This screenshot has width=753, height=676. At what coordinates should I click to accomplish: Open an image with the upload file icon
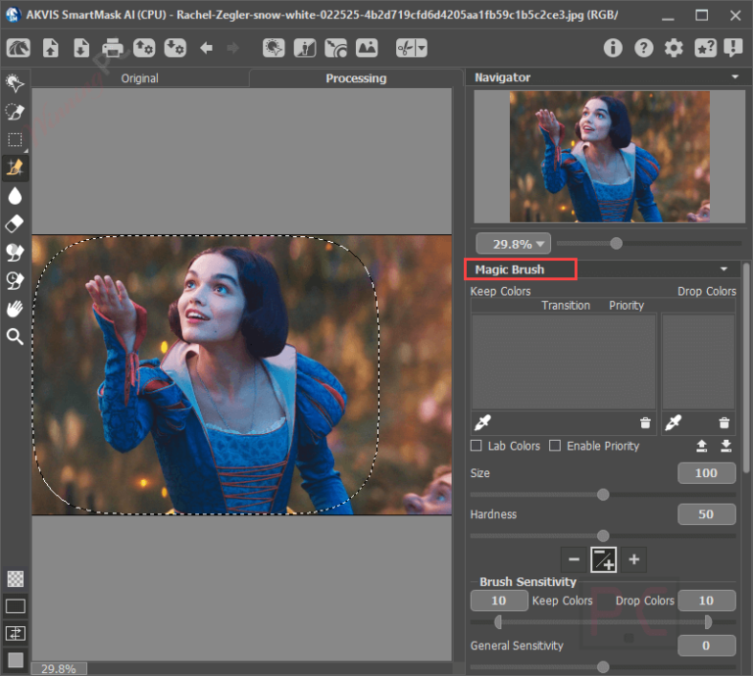click(50, 48)
